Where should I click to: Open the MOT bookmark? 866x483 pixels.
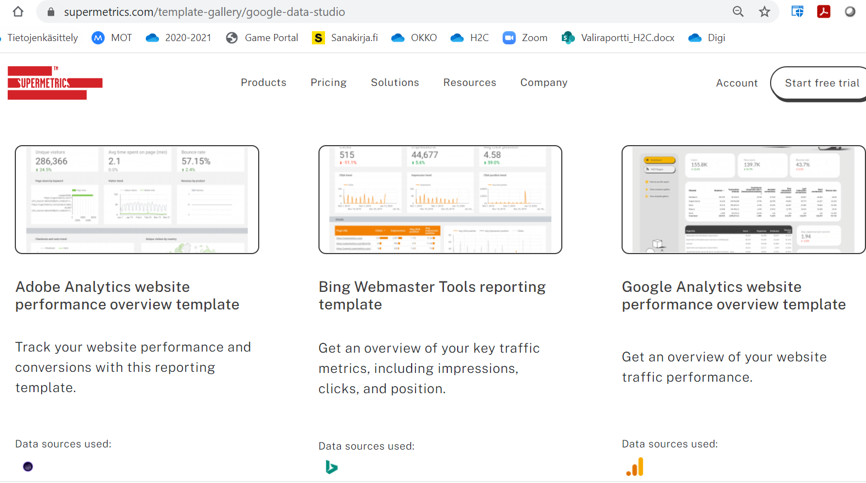coord(112,38)
